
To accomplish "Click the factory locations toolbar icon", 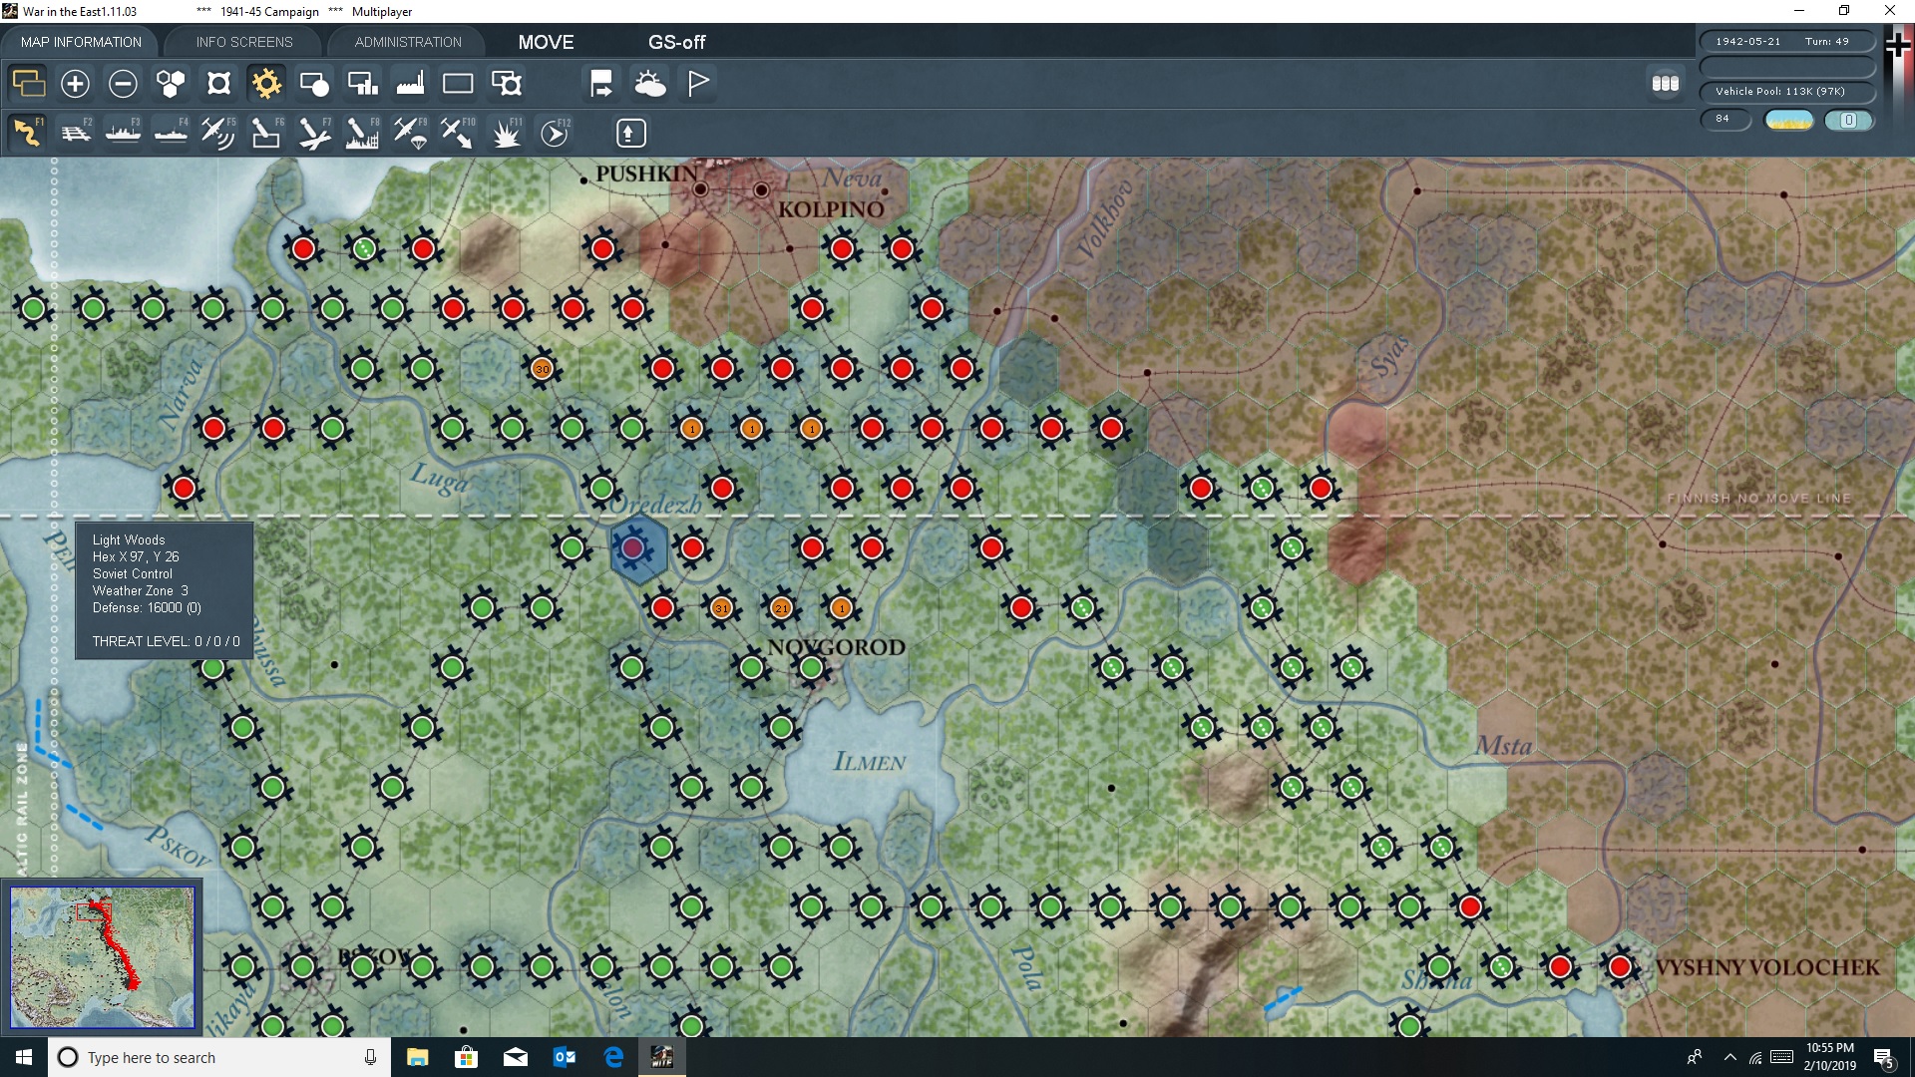I will click(x=410, y=84).
